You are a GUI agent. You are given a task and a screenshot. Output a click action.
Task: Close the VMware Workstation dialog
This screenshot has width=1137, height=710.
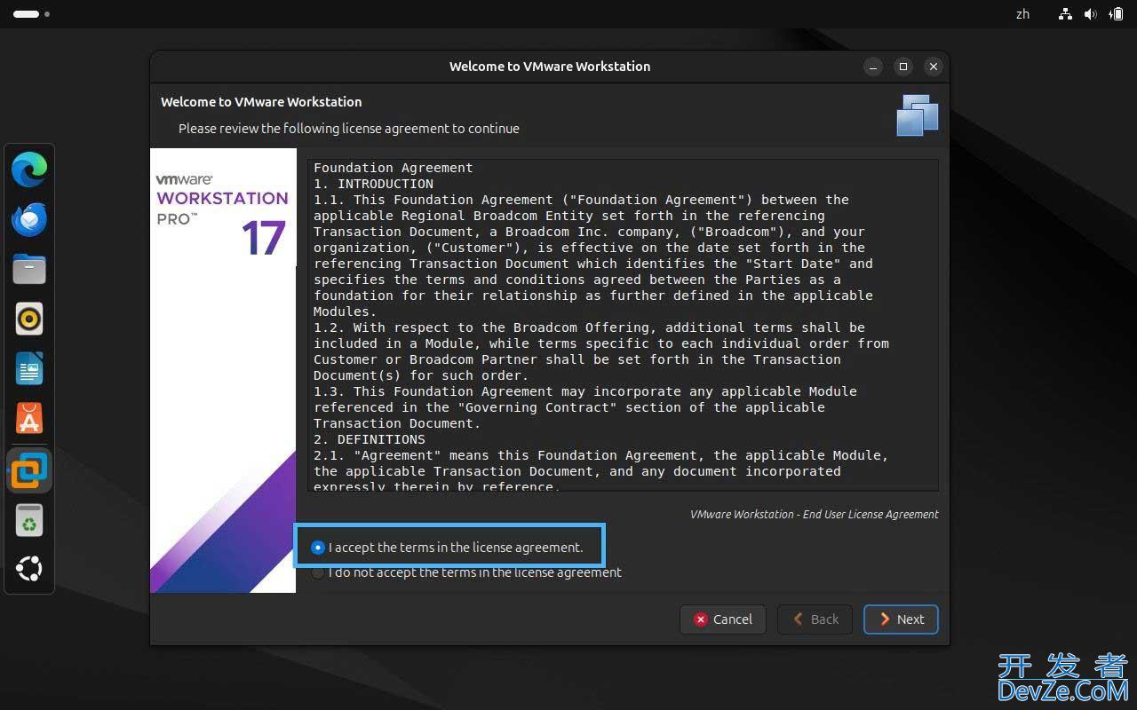pos(933,67)
